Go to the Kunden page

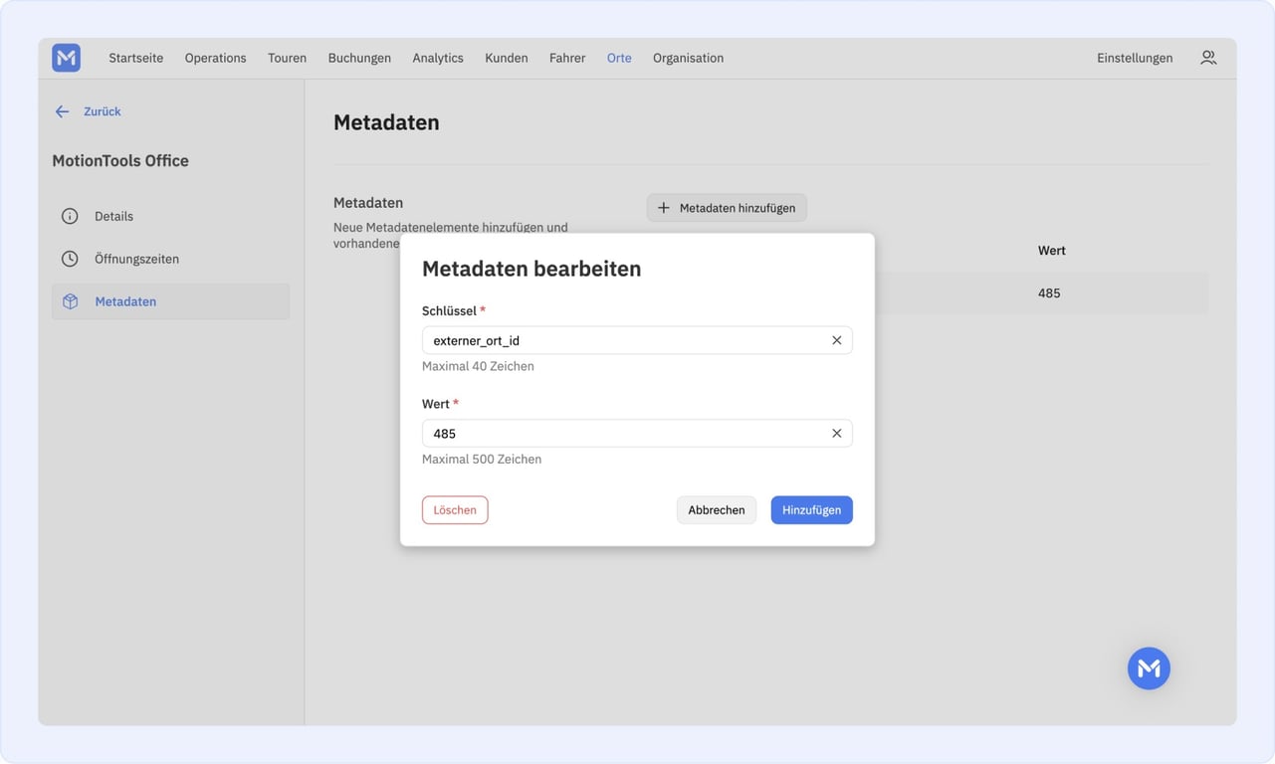point(507,58)
